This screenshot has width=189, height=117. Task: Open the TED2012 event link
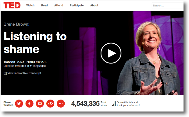9,62
